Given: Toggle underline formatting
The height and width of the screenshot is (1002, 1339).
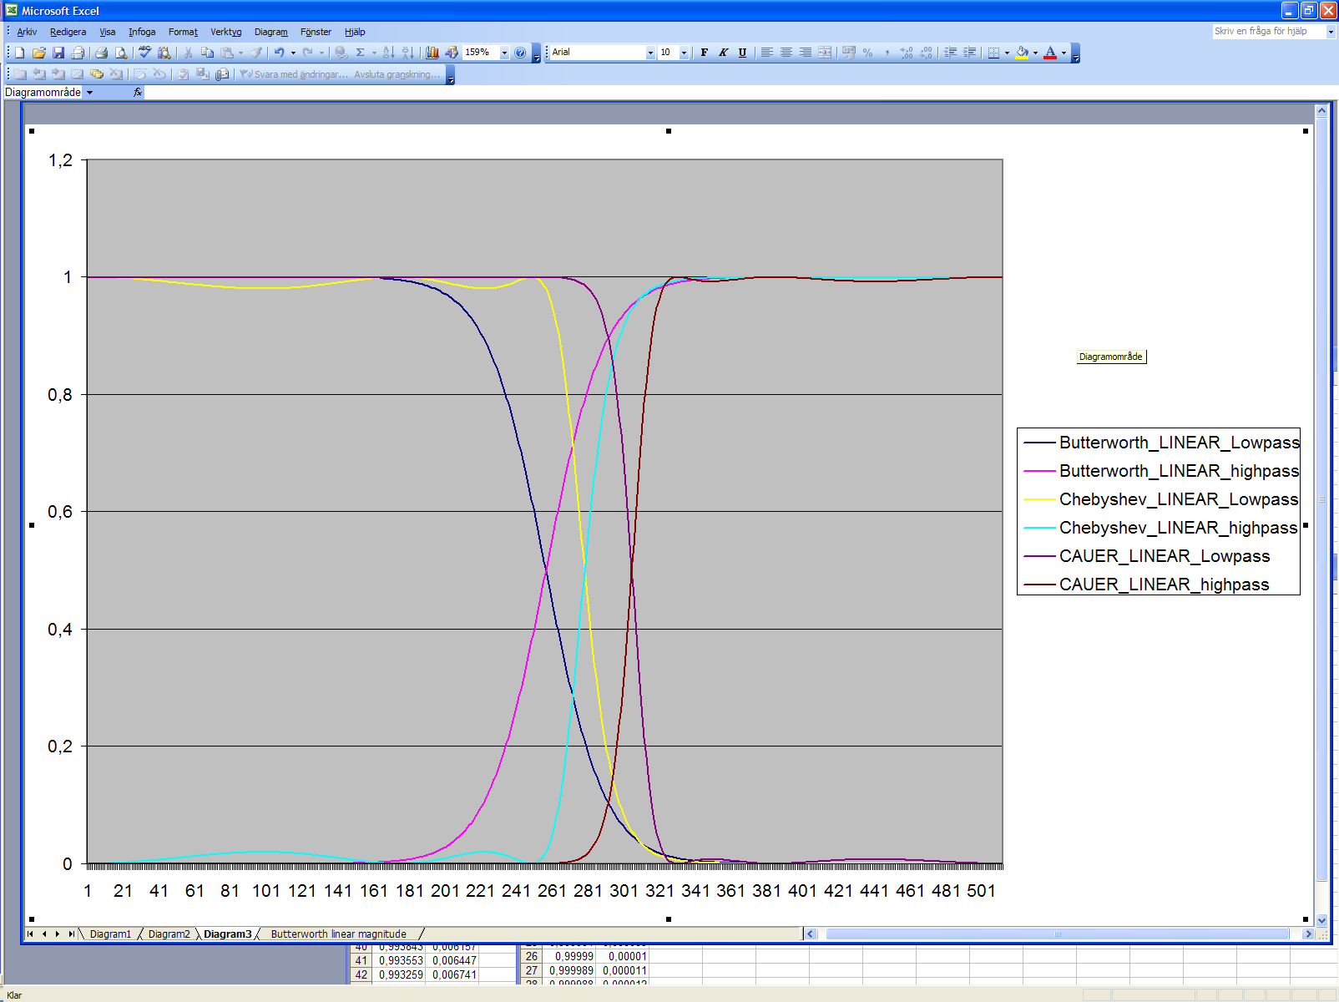Looking at the screenshot, I should (742, 53).
